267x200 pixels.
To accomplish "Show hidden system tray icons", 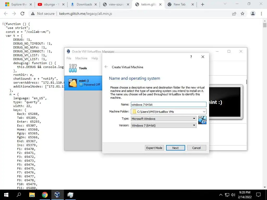I will point(221,195).
